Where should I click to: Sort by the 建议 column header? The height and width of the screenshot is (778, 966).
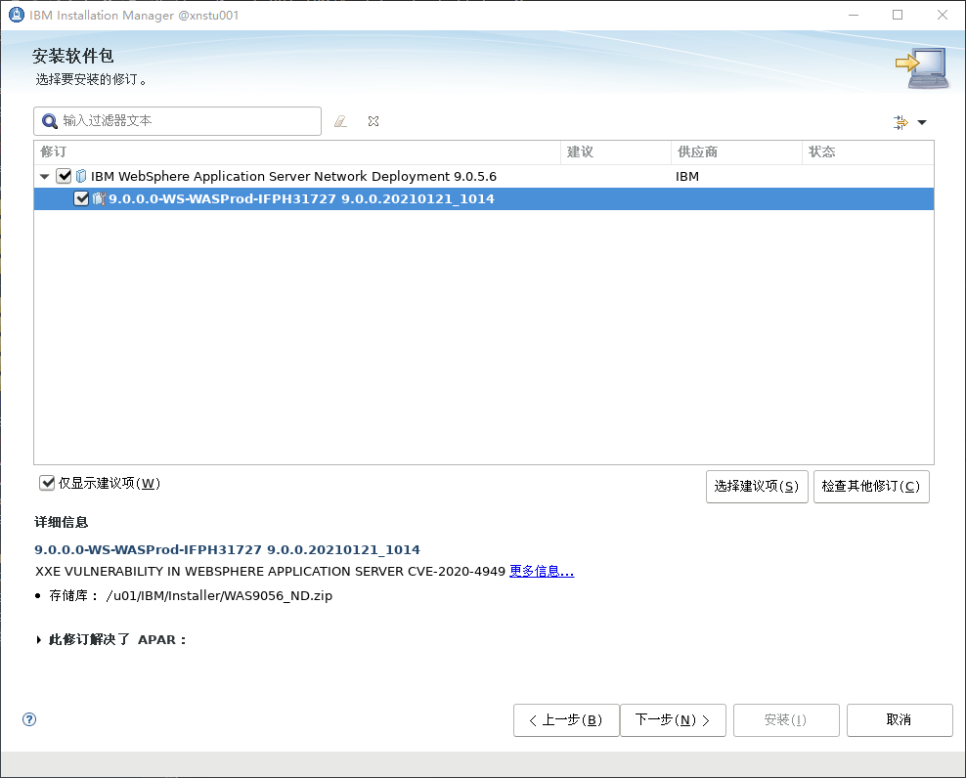point(615,152)
